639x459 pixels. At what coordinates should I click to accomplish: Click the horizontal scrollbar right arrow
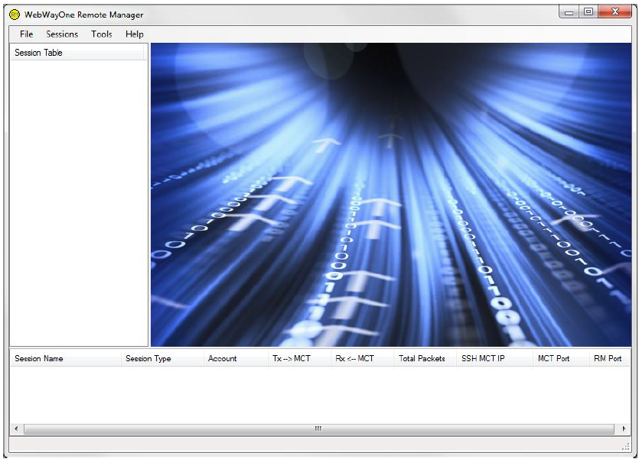coord(624,429)
